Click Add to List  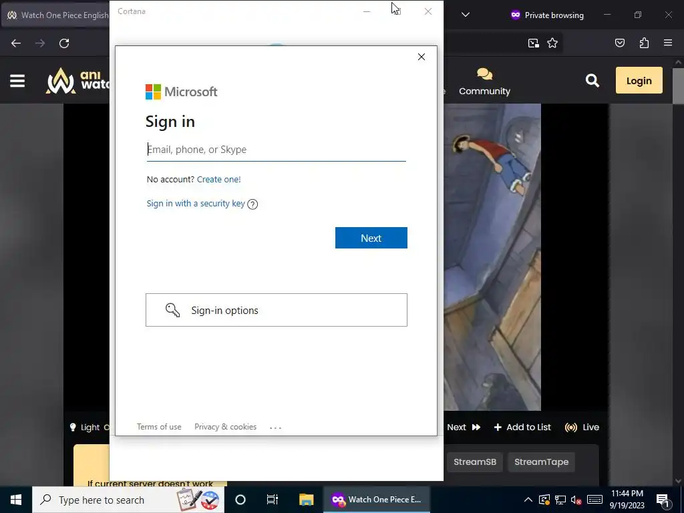[522, 427]
